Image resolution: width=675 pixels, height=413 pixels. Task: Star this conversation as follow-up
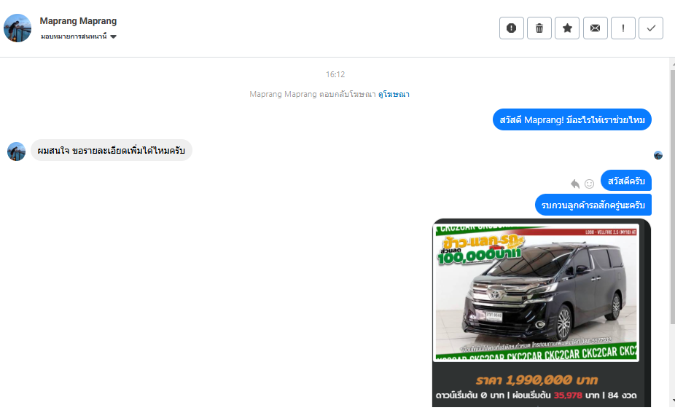tap(567, 28)
